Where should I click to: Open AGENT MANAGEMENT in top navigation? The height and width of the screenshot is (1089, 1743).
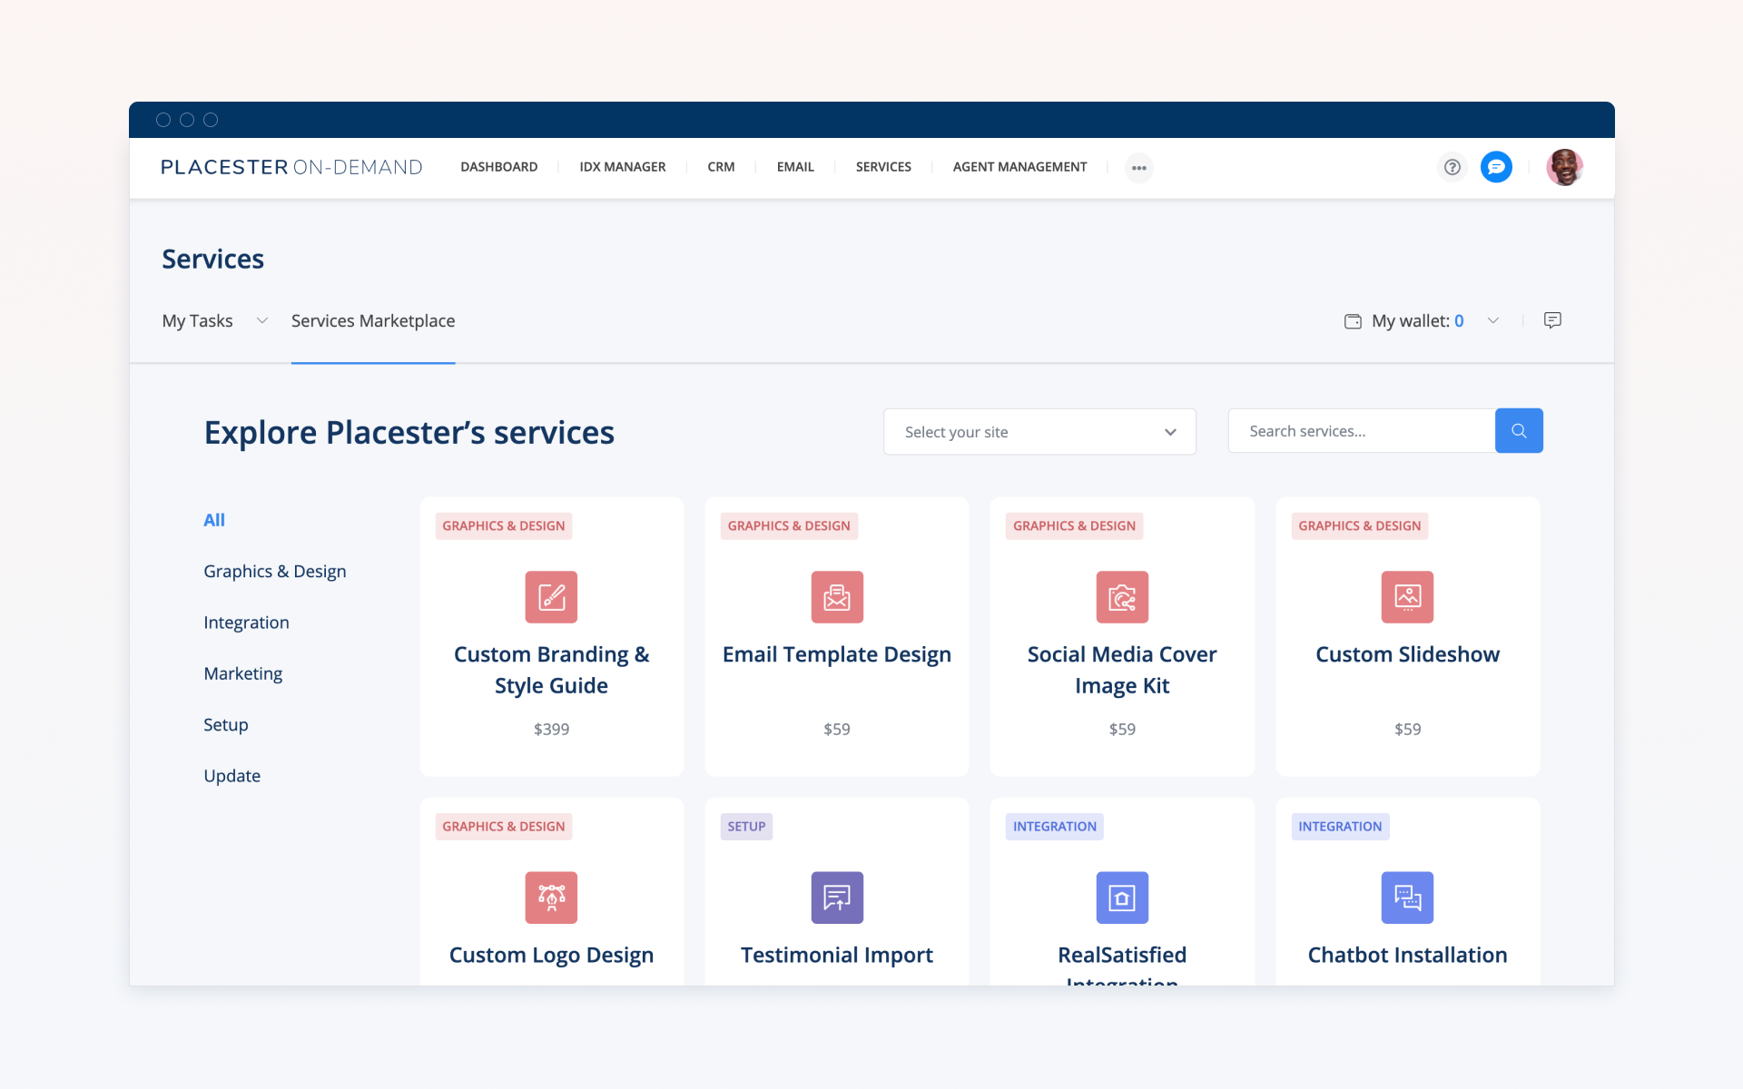click(x=1019, y=167)
